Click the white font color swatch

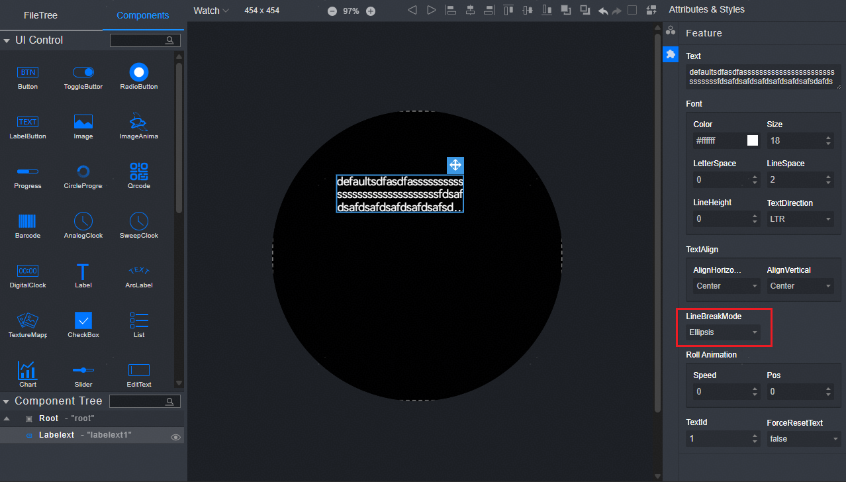[753, 140]
